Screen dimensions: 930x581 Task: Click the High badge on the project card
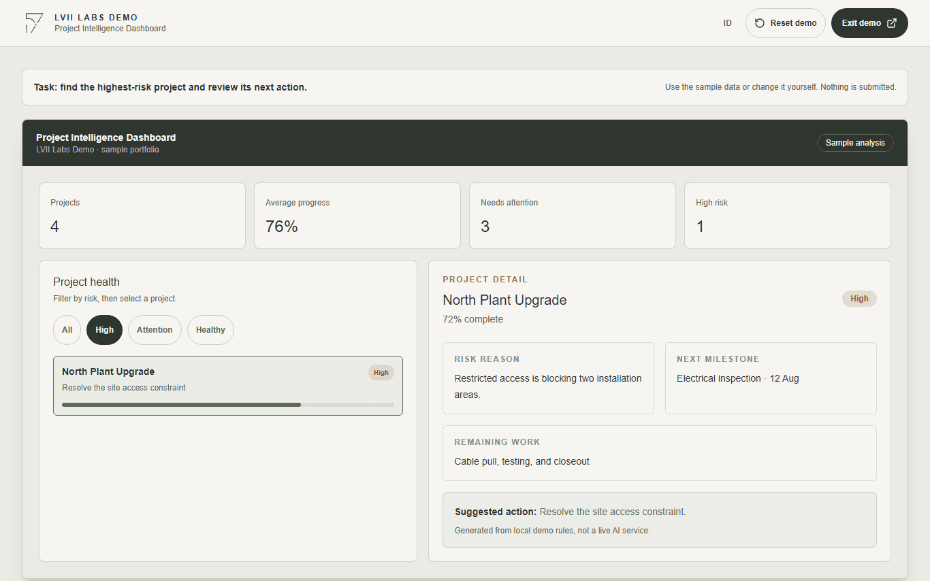tap(381, 373)
